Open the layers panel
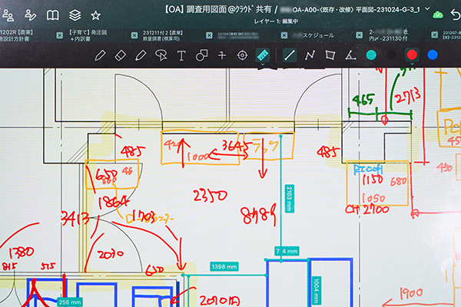Viewport: 461px width, 307px height. [x=74, y=15]
